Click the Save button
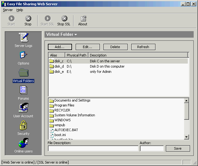The image size is (198, 166). [178, 148]
